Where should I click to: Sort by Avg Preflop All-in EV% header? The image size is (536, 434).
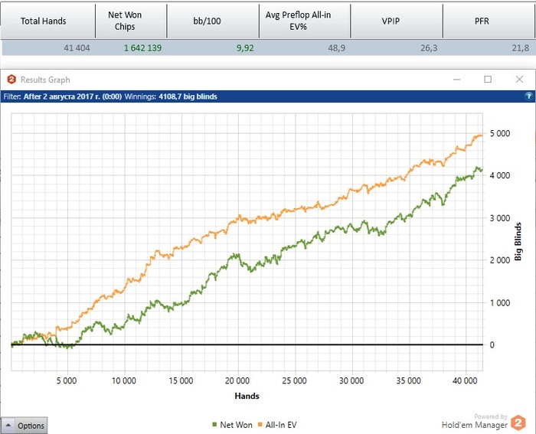tap(305, 21)
